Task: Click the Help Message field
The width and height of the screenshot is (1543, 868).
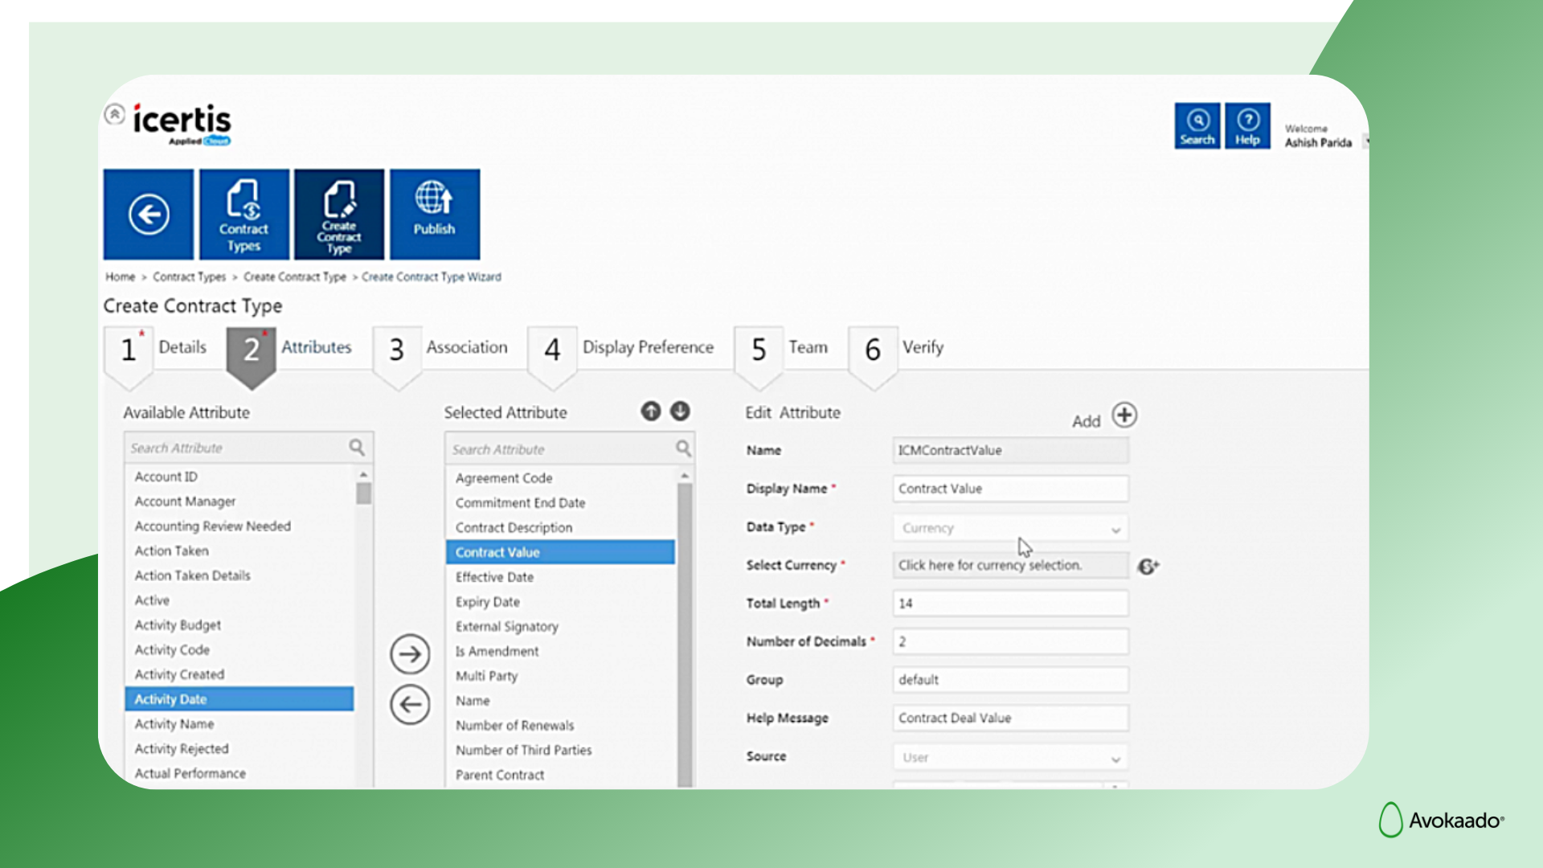Action: point(1010,718)
